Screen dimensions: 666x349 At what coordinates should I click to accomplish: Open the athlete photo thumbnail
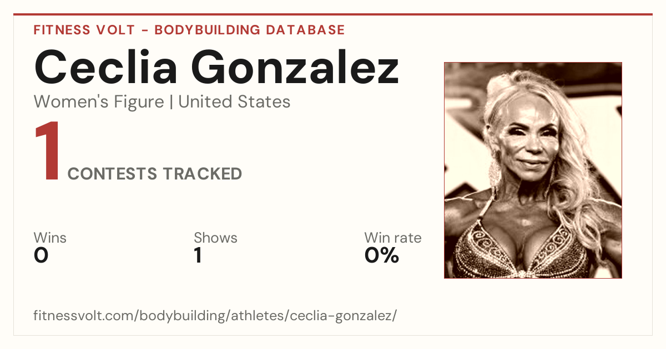533,170
